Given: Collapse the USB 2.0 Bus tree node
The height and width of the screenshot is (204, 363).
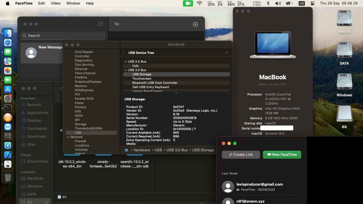Looking at the screenshot, I should coord(125,61).
